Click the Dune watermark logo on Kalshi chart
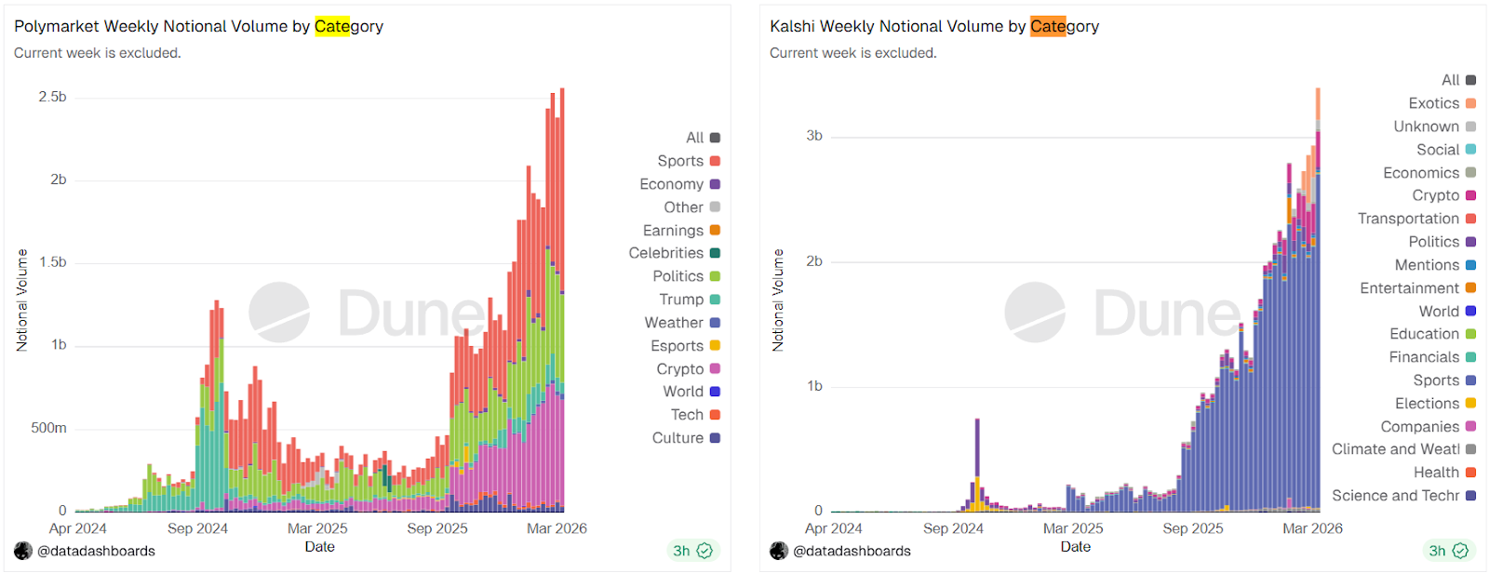This screenshot has height=573, width=1489. click(x=1035, y=313)
